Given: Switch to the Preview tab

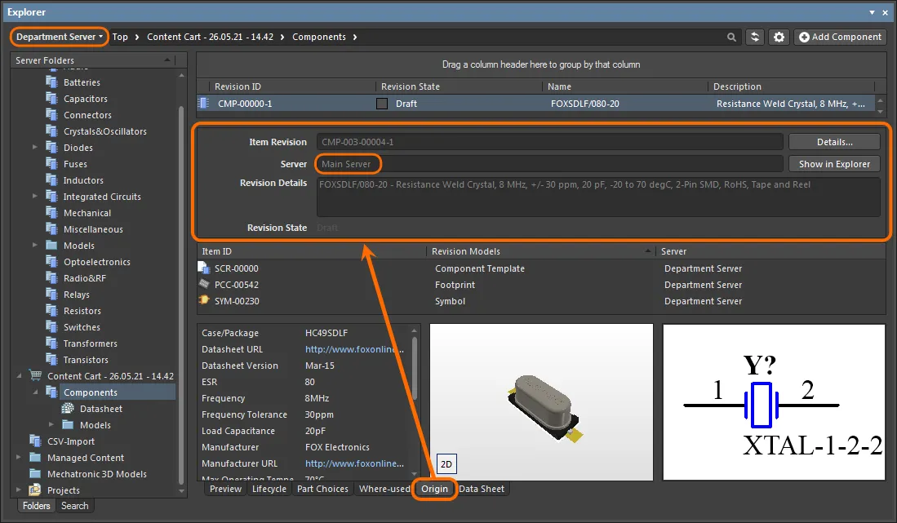Looking at the screenshot, I should 225,489.
